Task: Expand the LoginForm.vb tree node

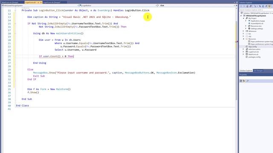Action: tap(244, 52)
